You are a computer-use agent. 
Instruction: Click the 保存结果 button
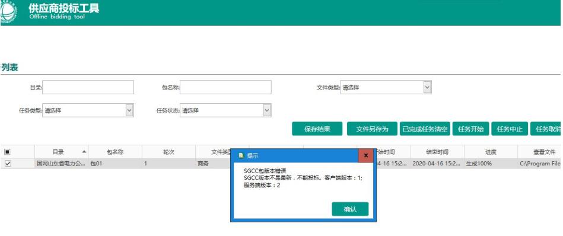pos(317,129)
